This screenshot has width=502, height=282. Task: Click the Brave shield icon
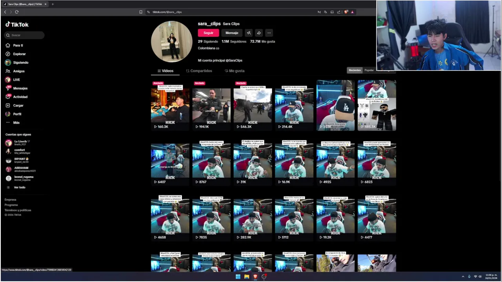[x=346, y=12]
